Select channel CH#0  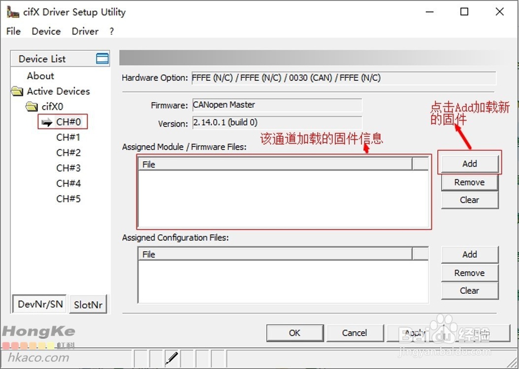coord(69,122)
